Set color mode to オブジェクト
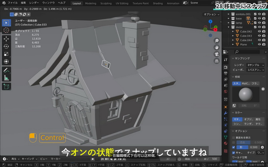This screenshot has height=167, width=268. coord(248,119)
